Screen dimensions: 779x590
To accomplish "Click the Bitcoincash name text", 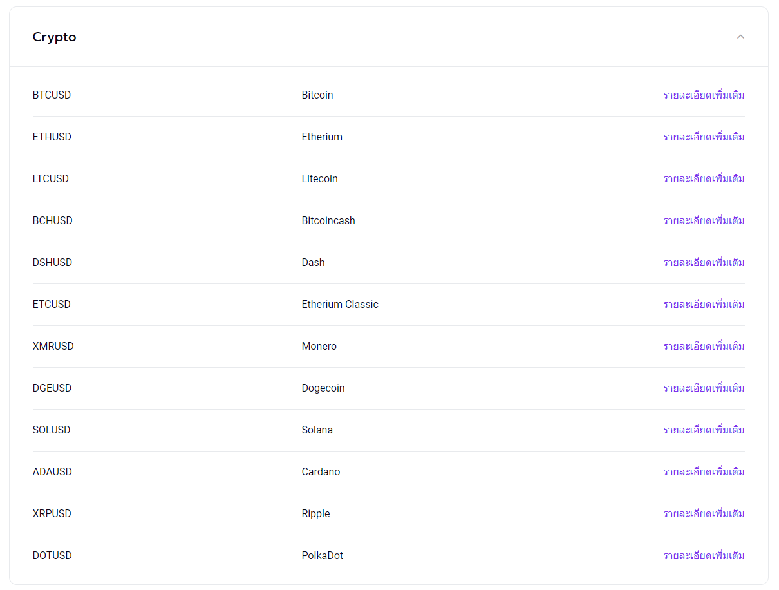I will pyautogui.click(x=328, y=221).
